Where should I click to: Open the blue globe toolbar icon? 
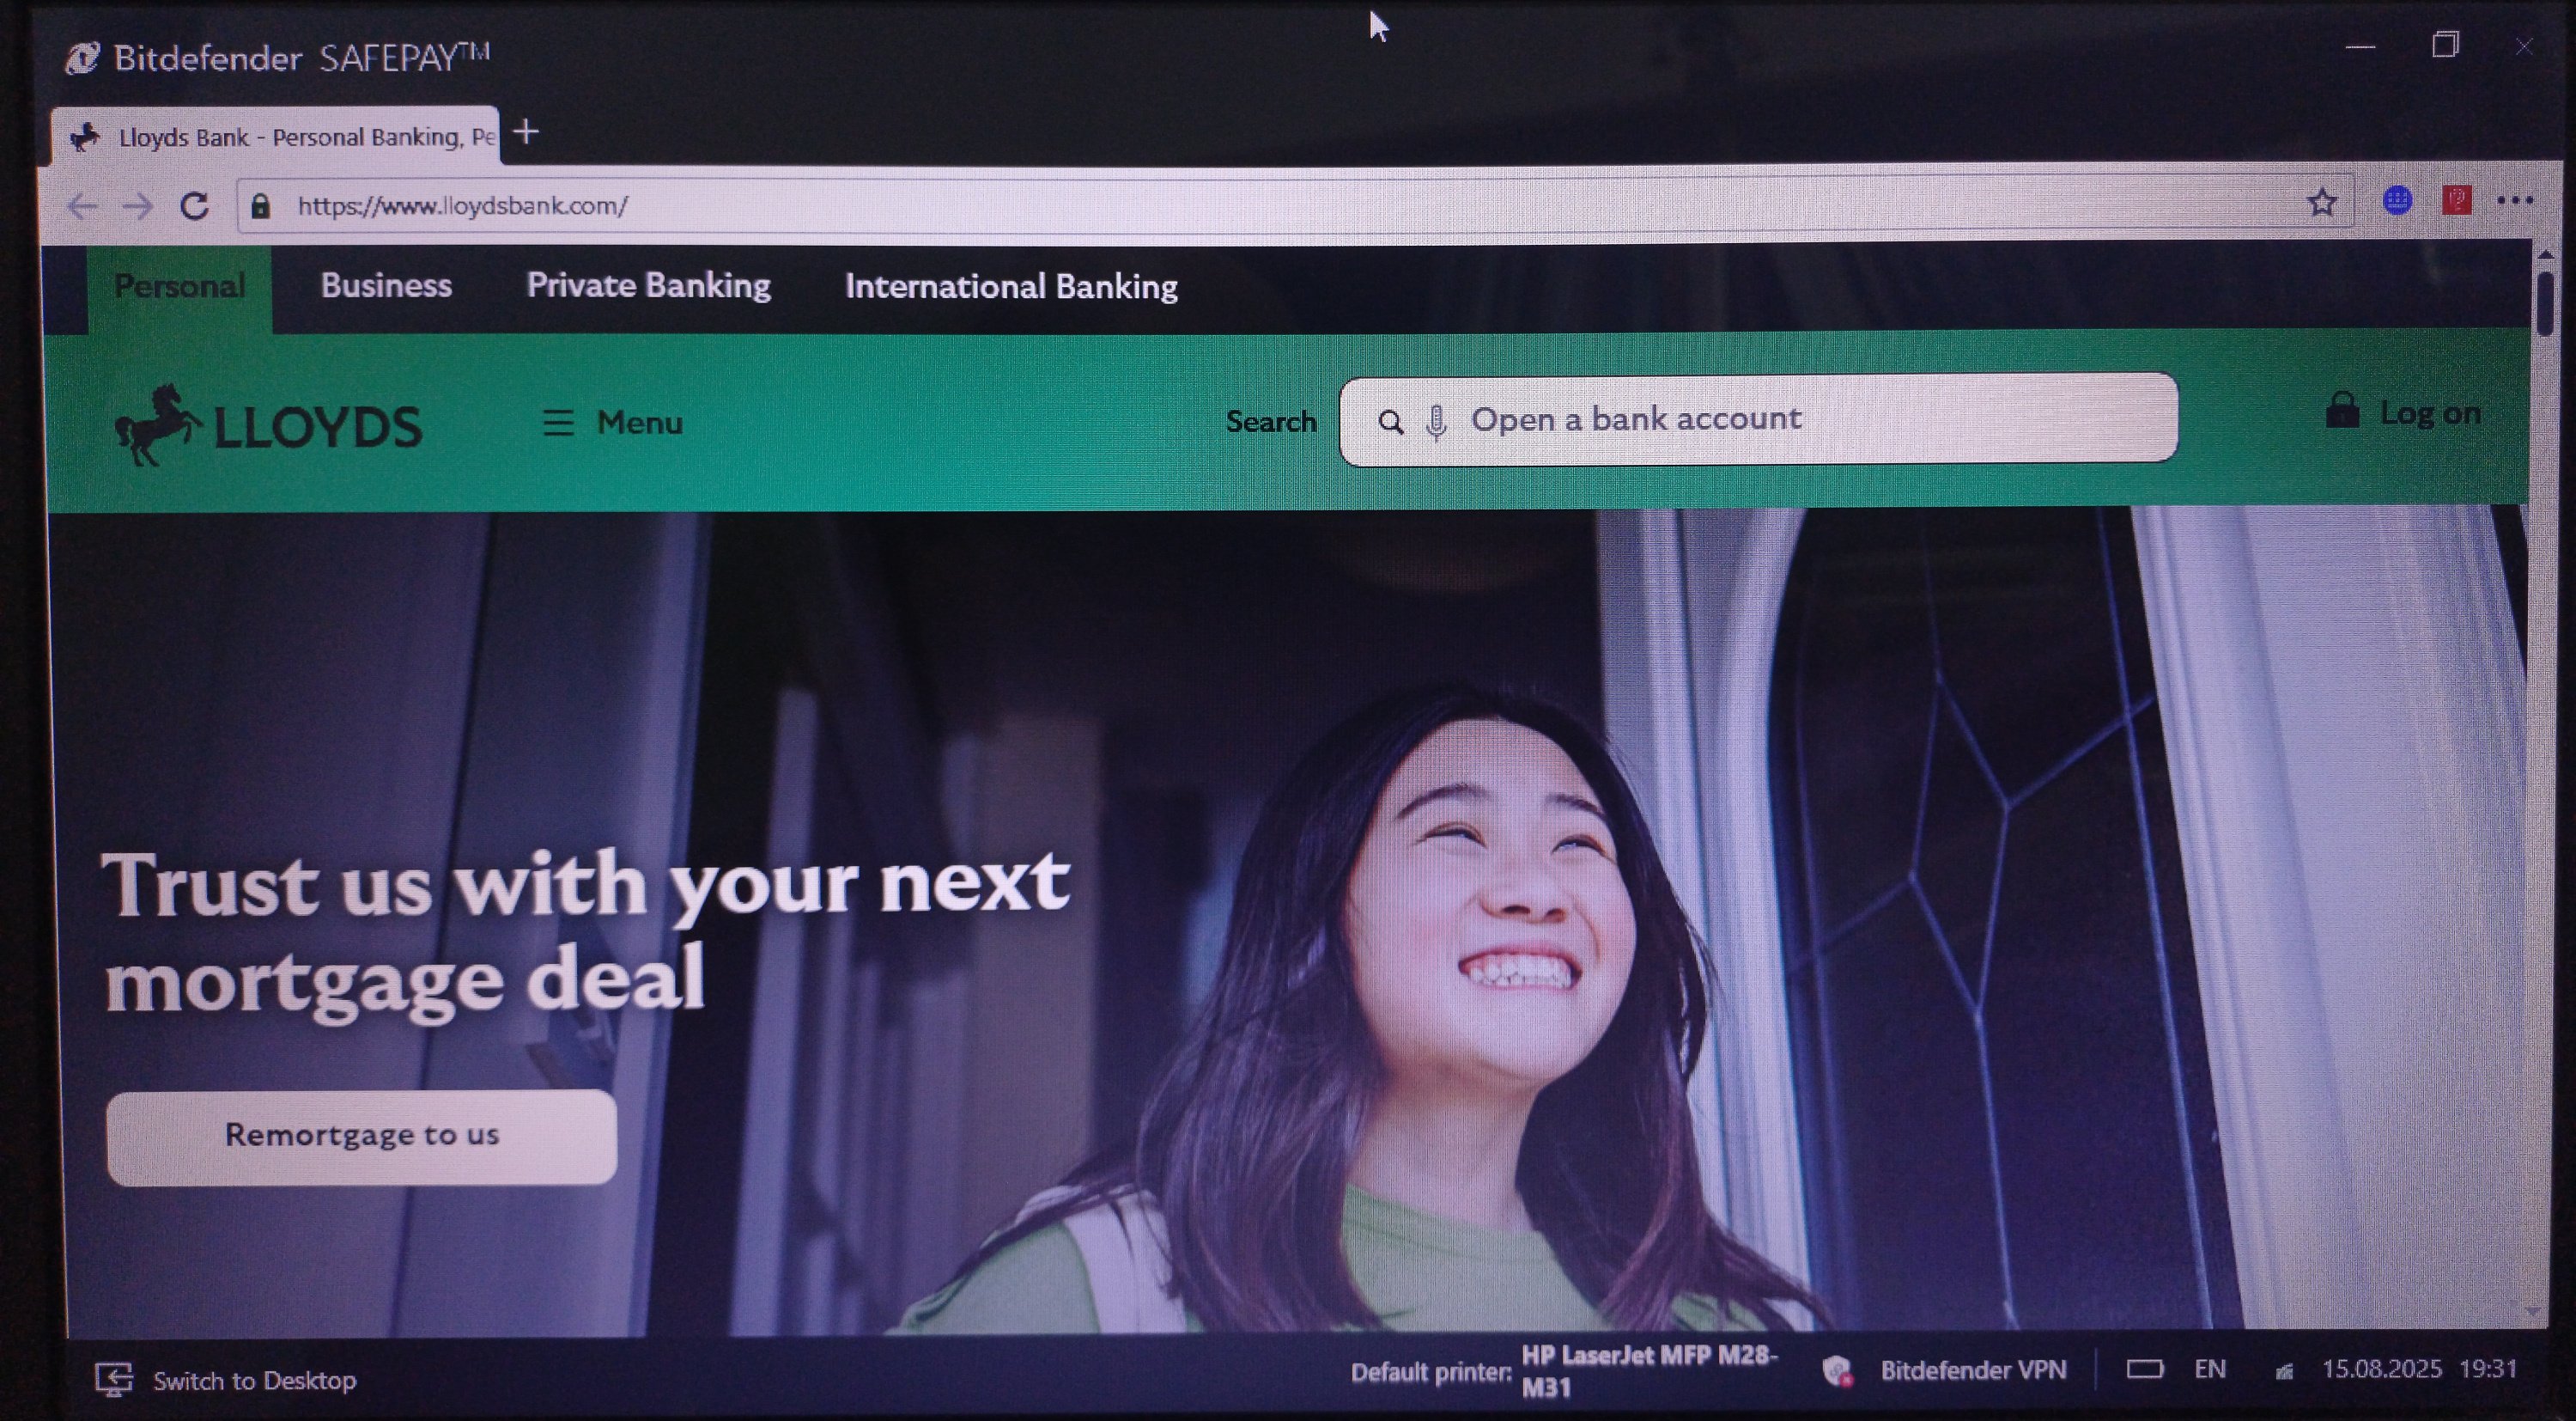click(2397, 201)
